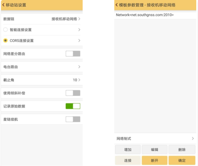Open 截止角 value chevron

point(79,80)
